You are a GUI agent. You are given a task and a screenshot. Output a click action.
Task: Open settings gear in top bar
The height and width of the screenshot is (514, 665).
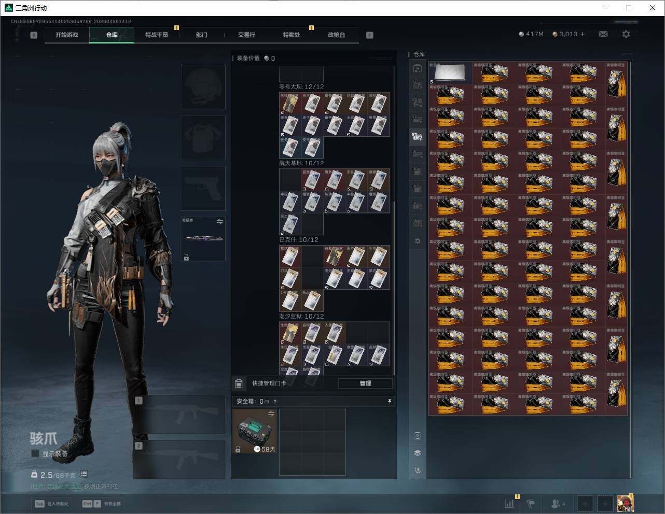(x=626, y=34)
